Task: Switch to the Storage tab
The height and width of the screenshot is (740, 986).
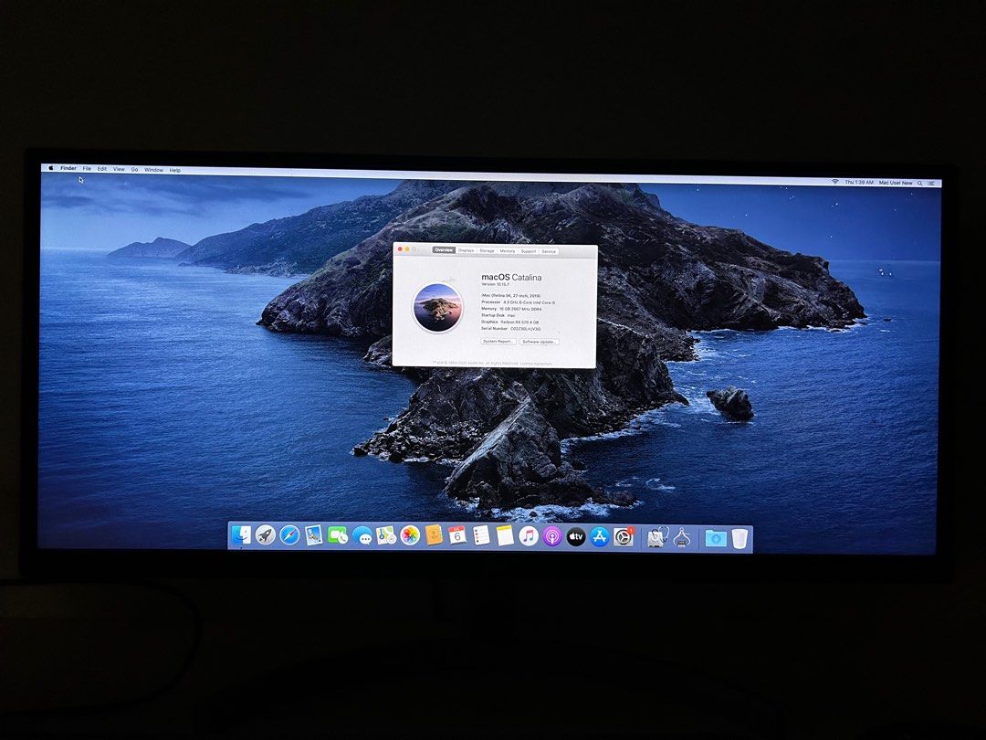Action: pos(487,250)
